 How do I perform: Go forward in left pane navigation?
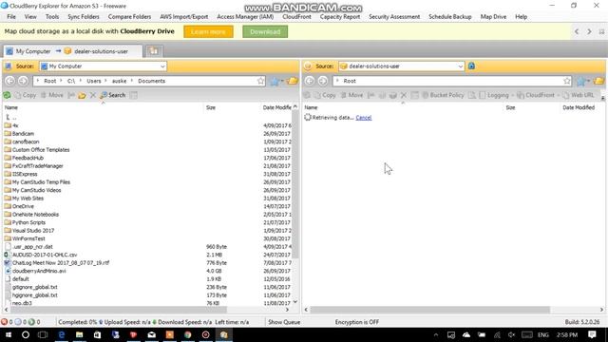point(23,81)
